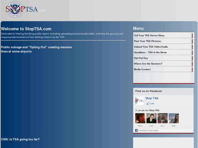The height and width of the screenshot is (148, 198).
Task: Click the name Mitch under photo
Action: click(x=140, y=126)
